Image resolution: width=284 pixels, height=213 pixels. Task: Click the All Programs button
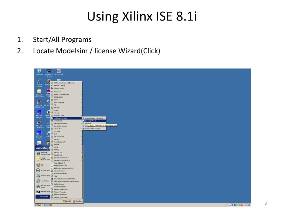[43, 197]
